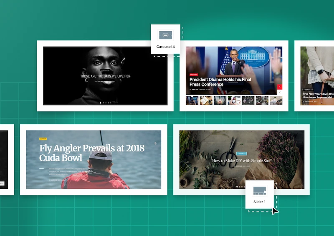Open 'President Obama Holds his Final Press Conference' headline
The height and width of the screenshot is (236, 334).
(x=220, y=82)
